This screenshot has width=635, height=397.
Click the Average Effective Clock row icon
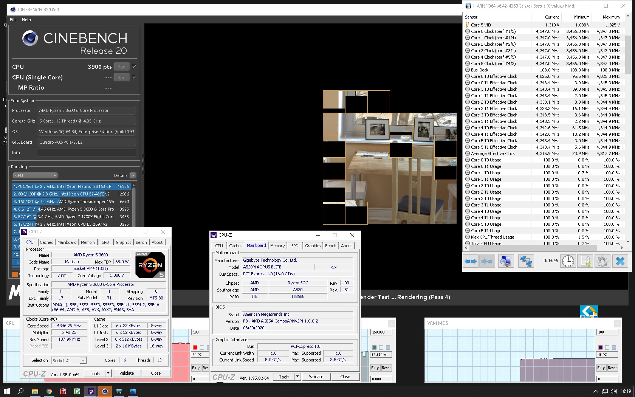pyautogui.click(x=468, y=154)
